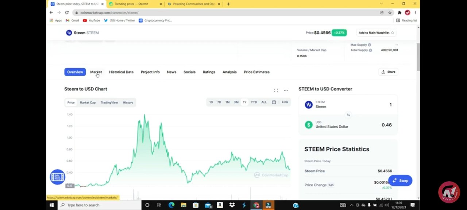This screenshot has width=467, height=210.
Task: Open the Cryptocurrency Prices bookmark
Action: 155,20
